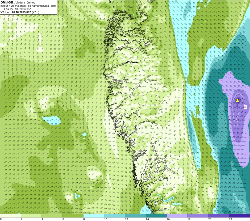Pick the 20–22 m/s violet legend swatch

[219, 216]
